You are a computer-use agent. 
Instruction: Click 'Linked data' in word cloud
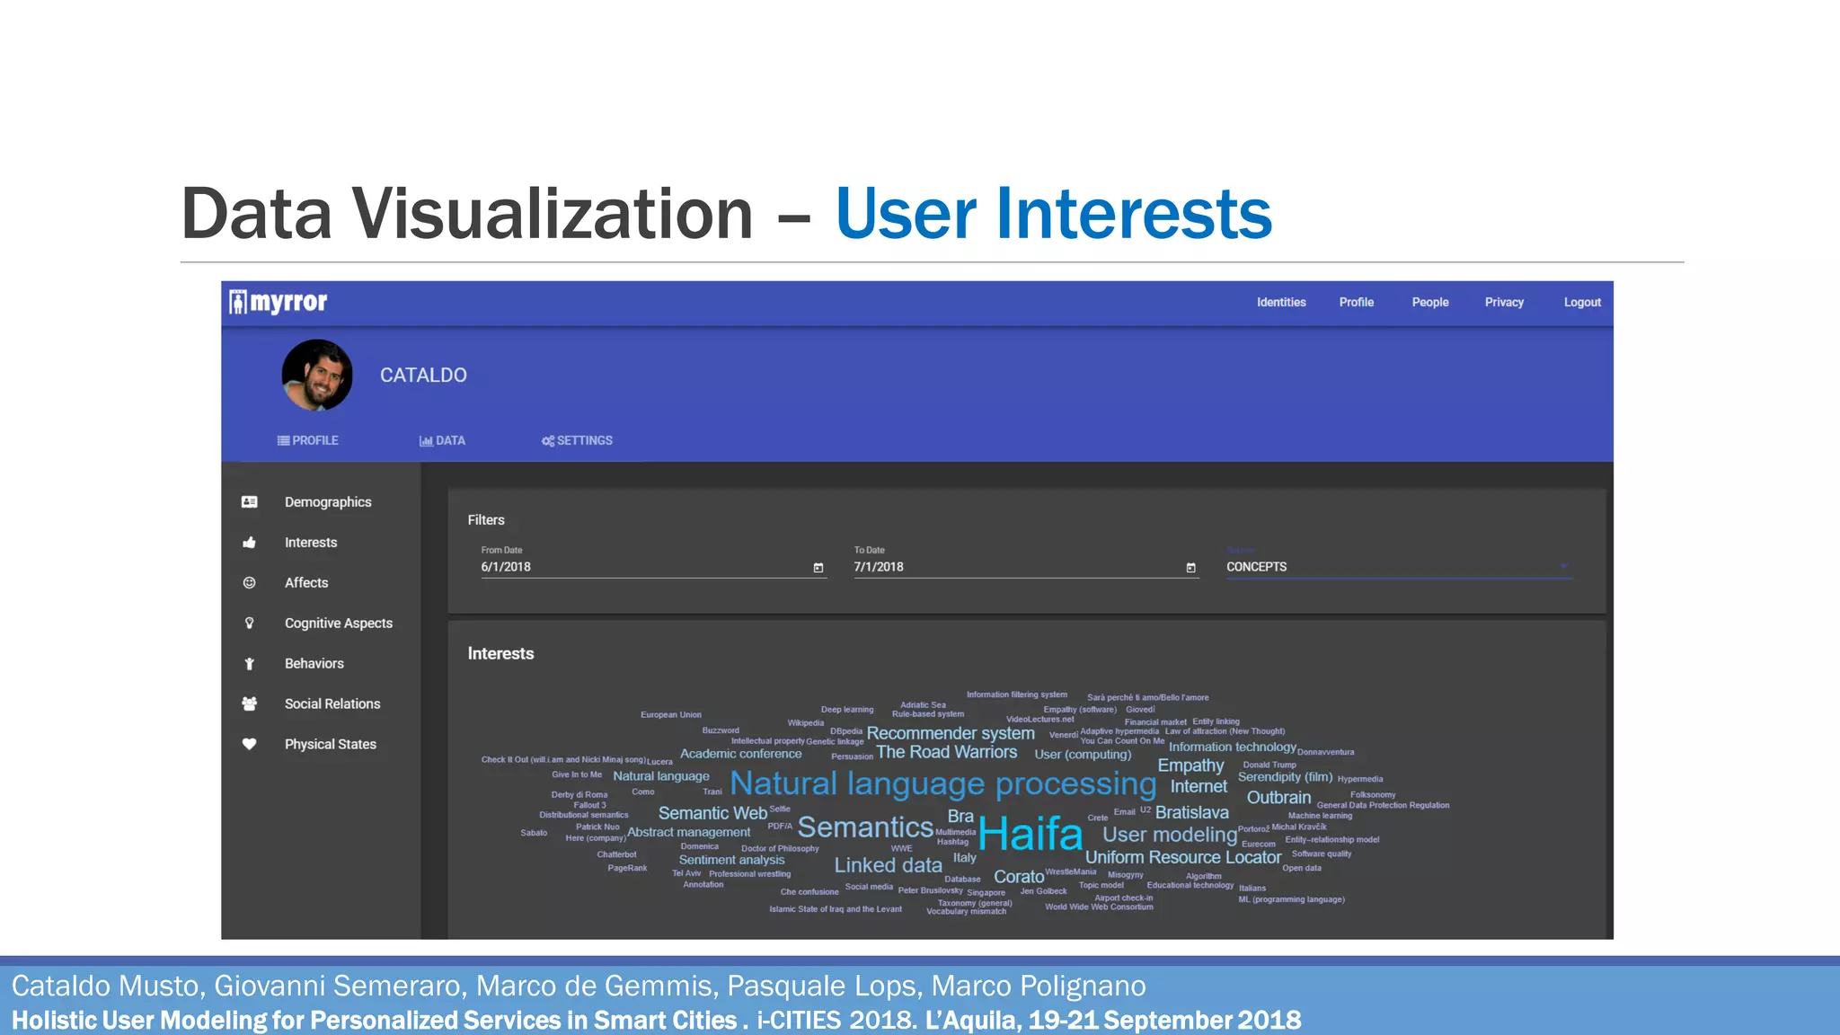point(889,865)
